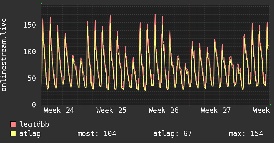This screenshot has height=143, width=274.
Task: Click the truncated Week label at right edge
Action: (261, 110)
